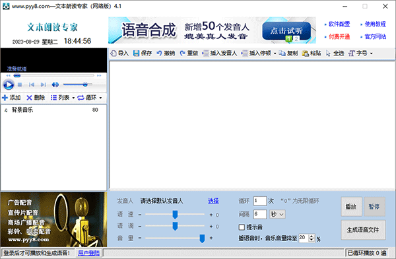Rewind using the small double-left arrows
The width and height of the screenshot is (396, 259).
point(8,75)
